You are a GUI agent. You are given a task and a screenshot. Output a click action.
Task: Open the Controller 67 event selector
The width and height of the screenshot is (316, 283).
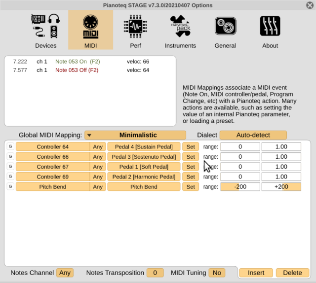[x=53, y=167]
